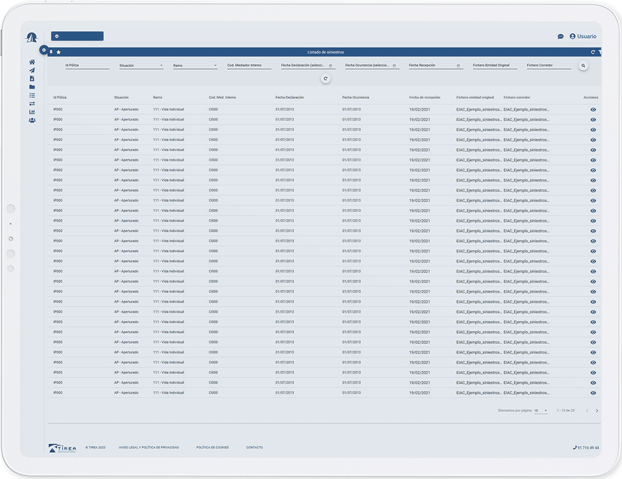Follow the Contacto footer link
Image resolution: width=622 pixels, height=479 pixels.
click(x=254, y=447)
